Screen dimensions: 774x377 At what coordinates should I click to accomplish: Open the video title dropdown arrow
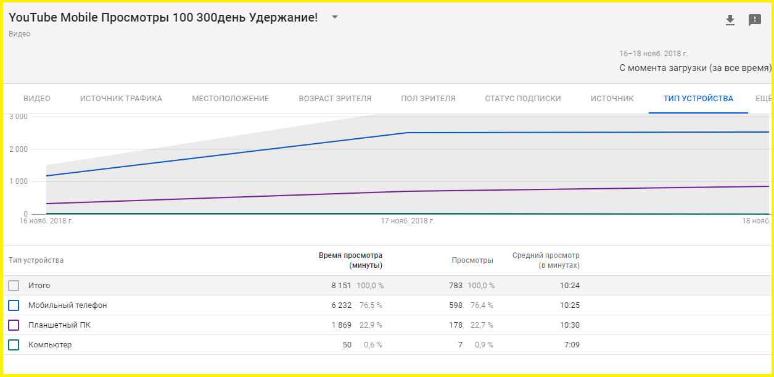(x=335, y=17)
